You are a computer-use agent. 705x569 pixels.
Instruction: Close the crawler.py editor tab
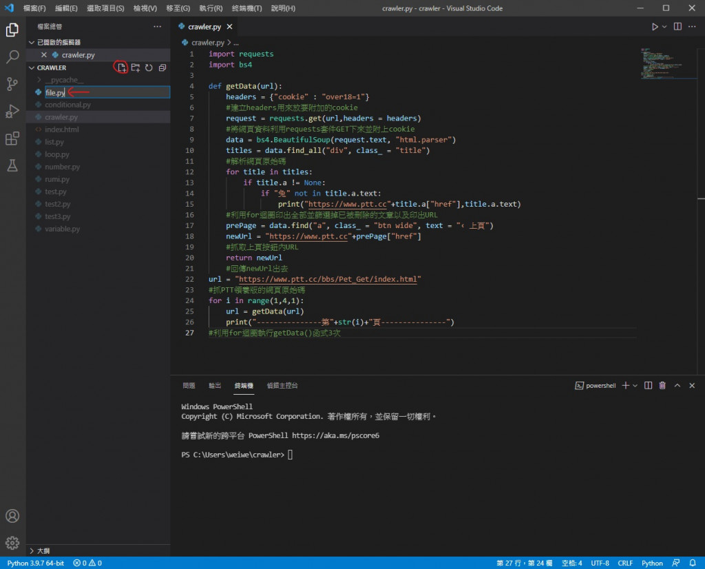coord(230,27)
